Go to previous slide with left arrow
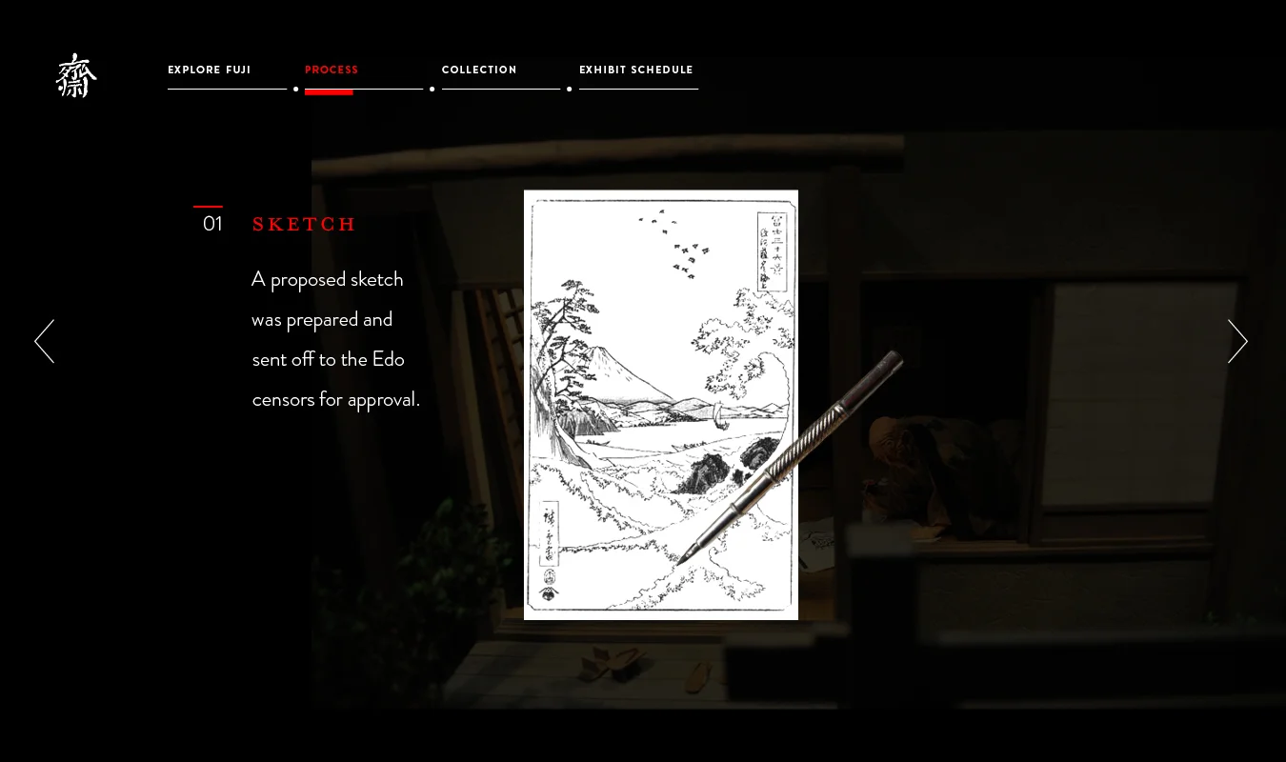Screen dimensions: 1286x762 click(45, 341)
